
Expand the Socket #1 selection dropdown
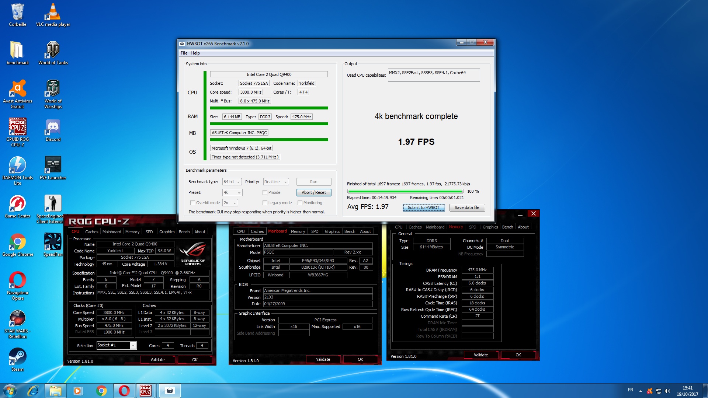[x=133, y=345]
